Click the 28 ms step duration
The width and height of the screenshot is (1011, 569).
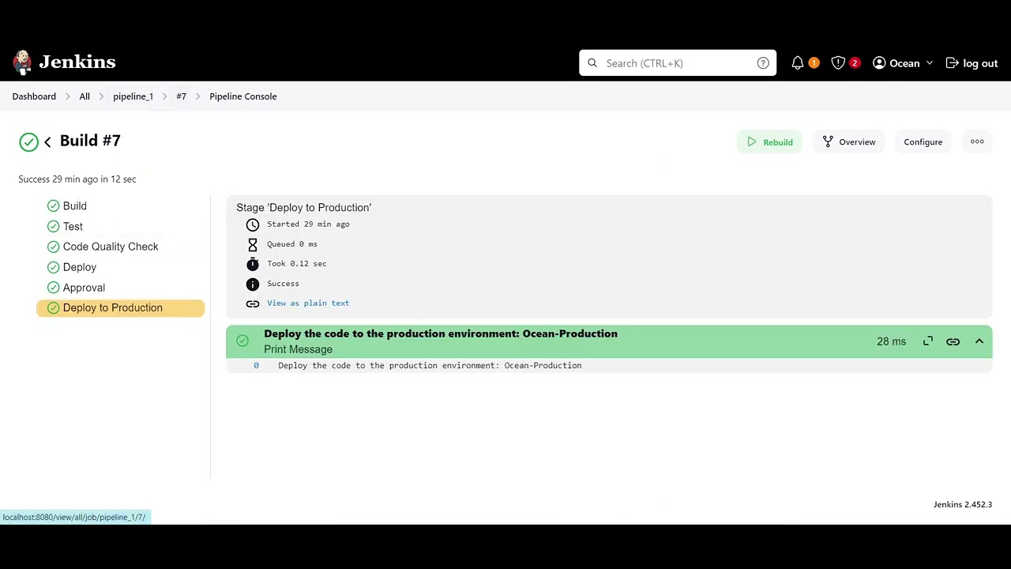click(x=891, y=341)
